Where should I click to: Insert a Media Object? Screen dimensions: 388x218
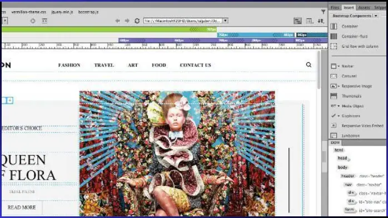pyautogui.click(x=352, y=106)
